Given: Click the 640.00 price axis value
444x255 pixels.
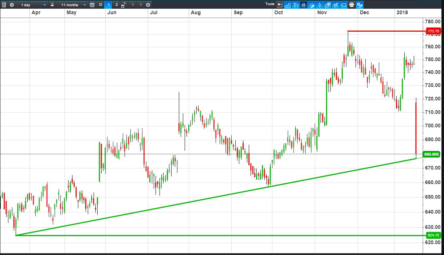Looking at the screenshot, I should 433,212.
